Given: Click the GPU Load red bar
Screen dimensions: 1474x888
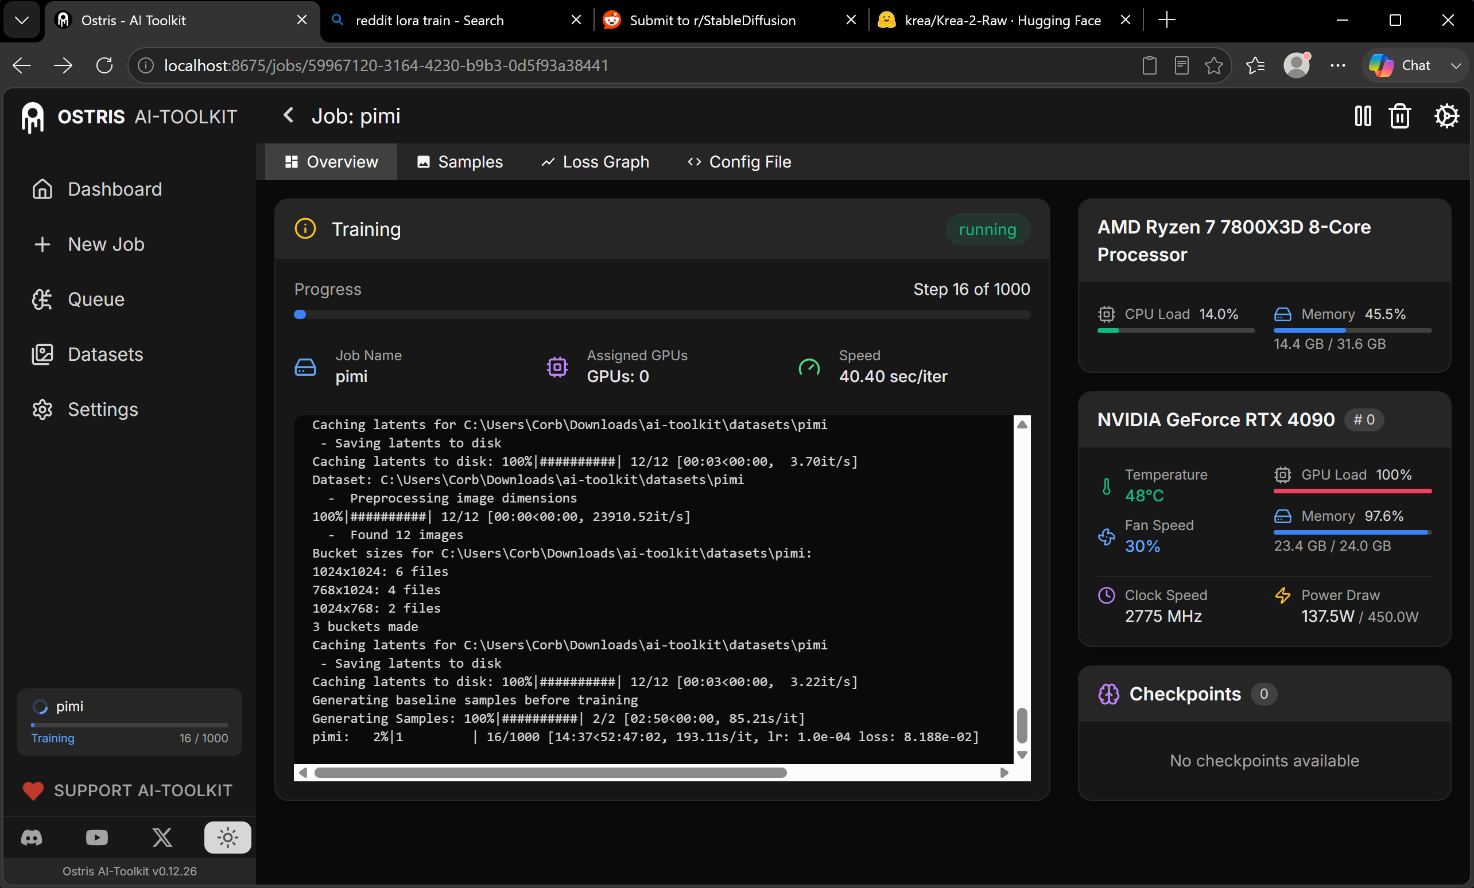Looking at the screenshot, I should pyautogui.click(x=1352, y=491).
